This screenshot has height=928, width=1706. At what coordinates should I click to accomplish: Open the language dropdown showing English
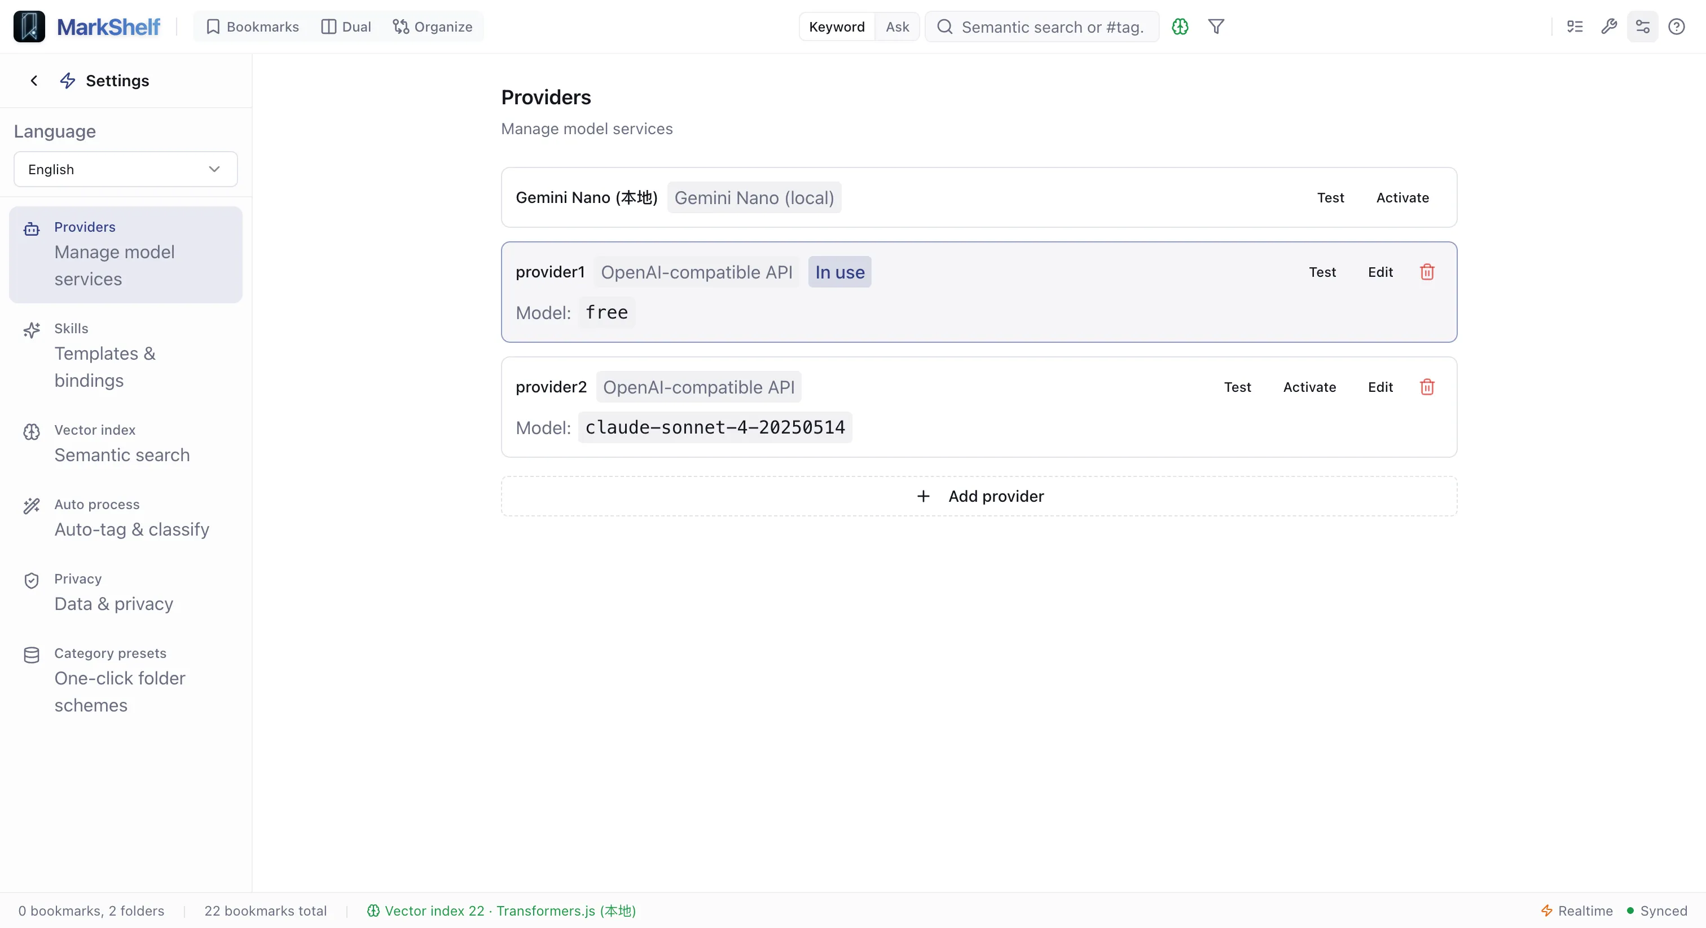tap(125, 169)
